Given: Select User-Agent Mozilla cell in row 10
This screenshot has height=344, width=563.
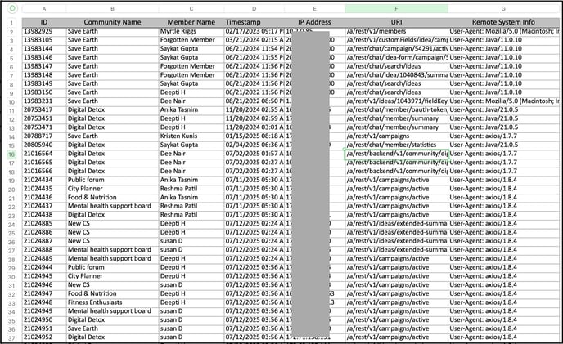Looking at the screenshot, I should 503,101.
